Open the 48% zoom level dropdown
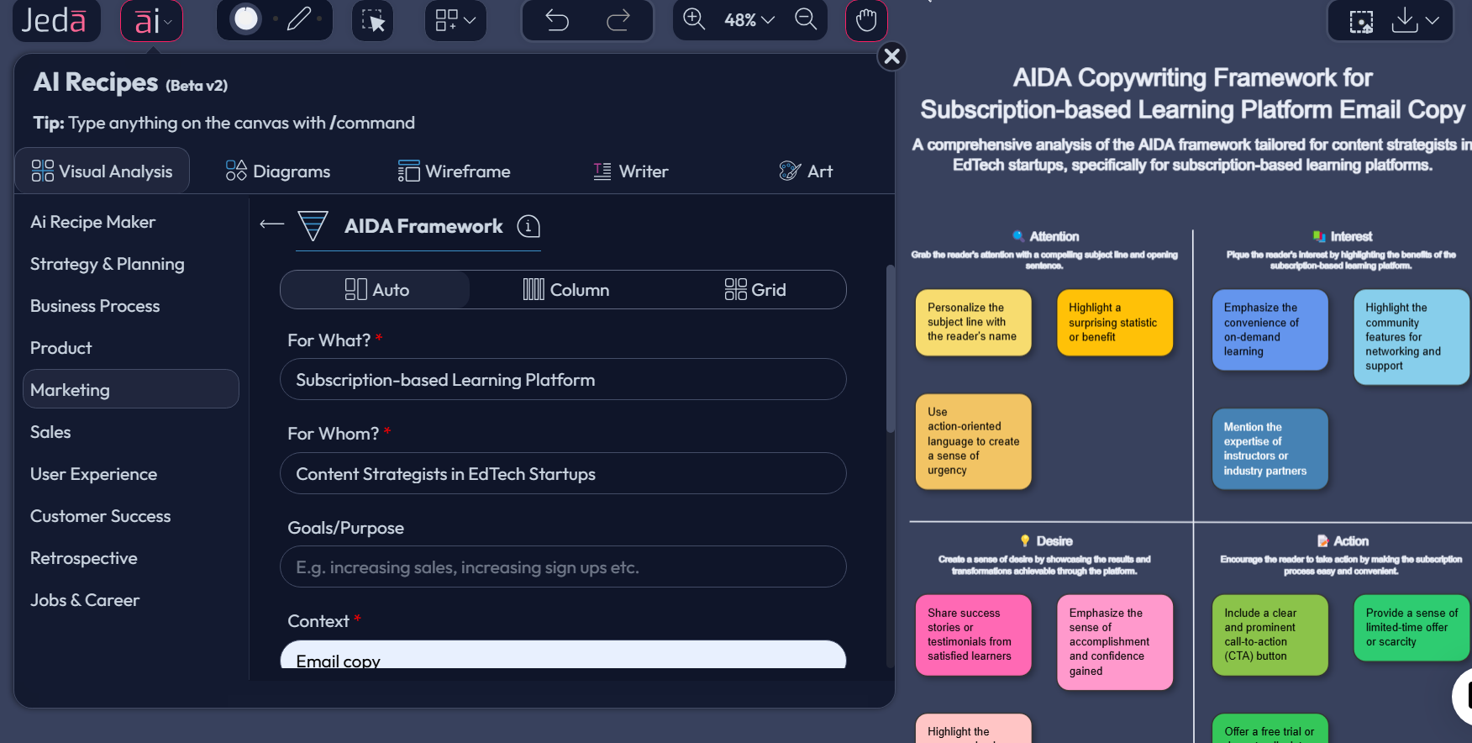The width and height of the screenshot is (1472, 743). (749, 20)
